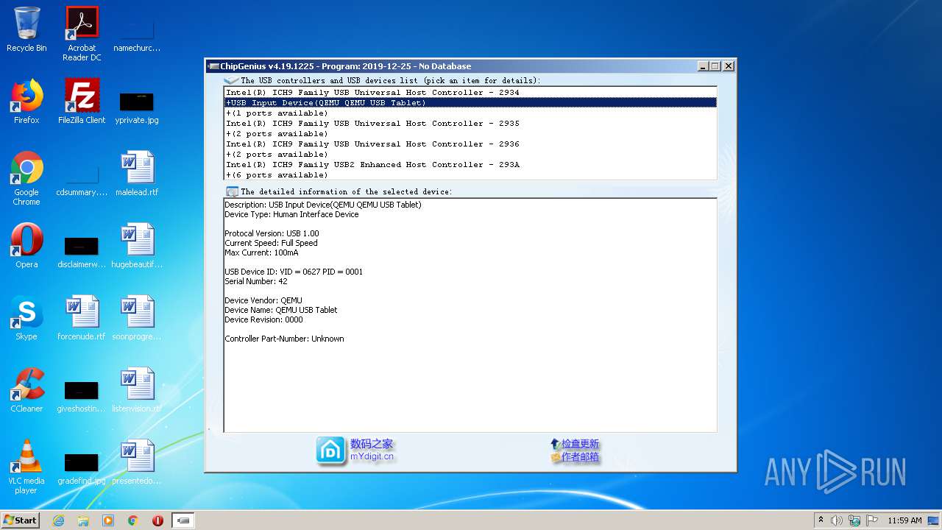Screen dimensions: 942x530
Task: Select USB Universal Host Controller - 2934
Action: point(470,93)
